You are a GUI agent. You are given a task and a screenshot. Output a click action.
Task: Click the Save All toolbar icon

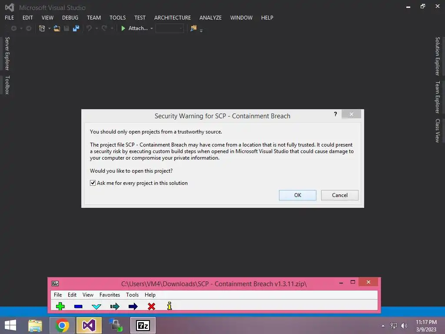(76, 28)
